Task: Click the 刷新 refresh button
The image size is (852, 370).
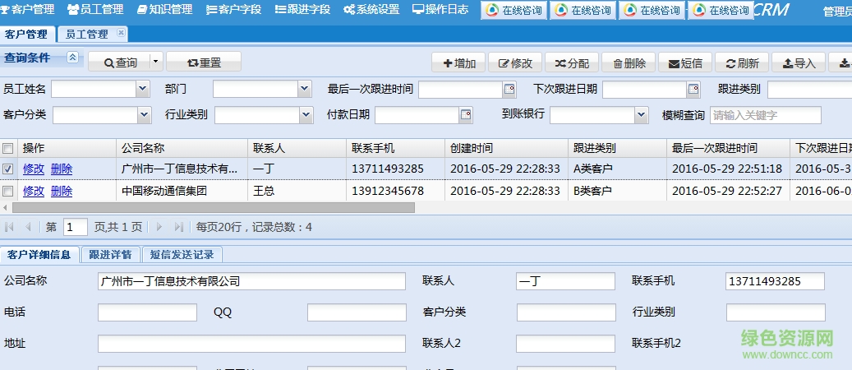Action: tap(742, 63)
